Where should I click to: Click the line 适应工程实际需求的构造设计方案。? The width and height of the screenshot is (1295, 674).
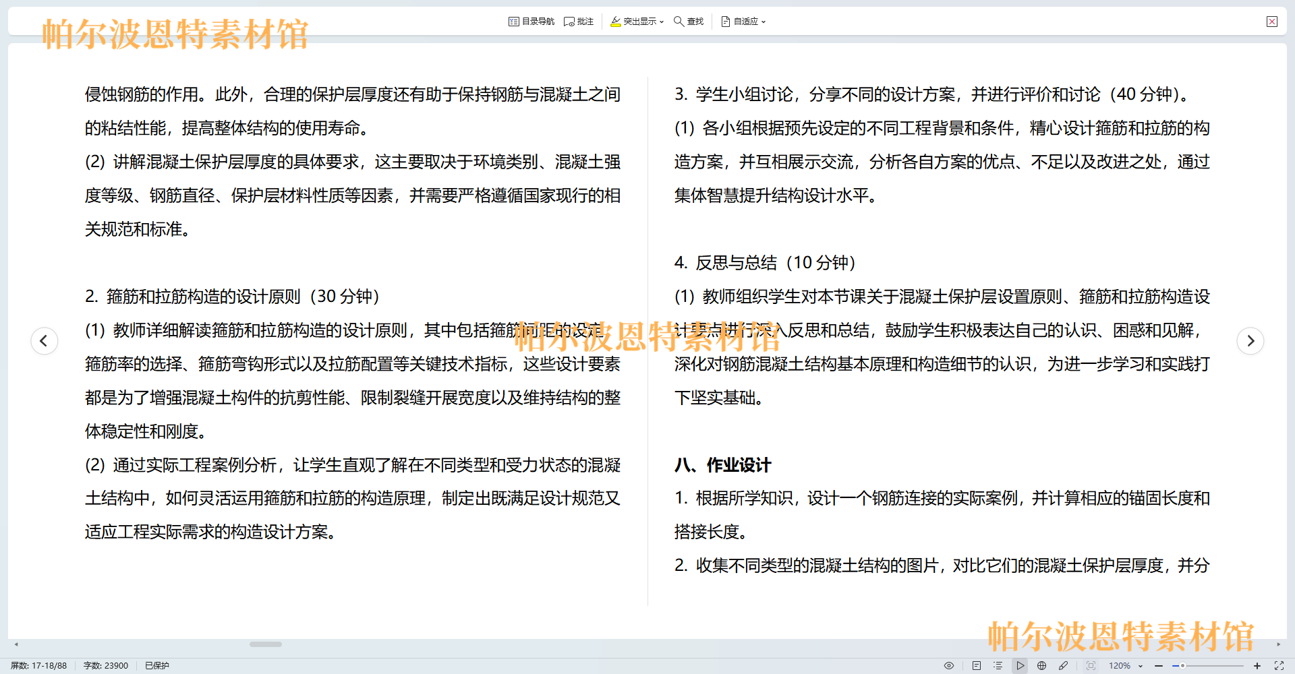210,532
